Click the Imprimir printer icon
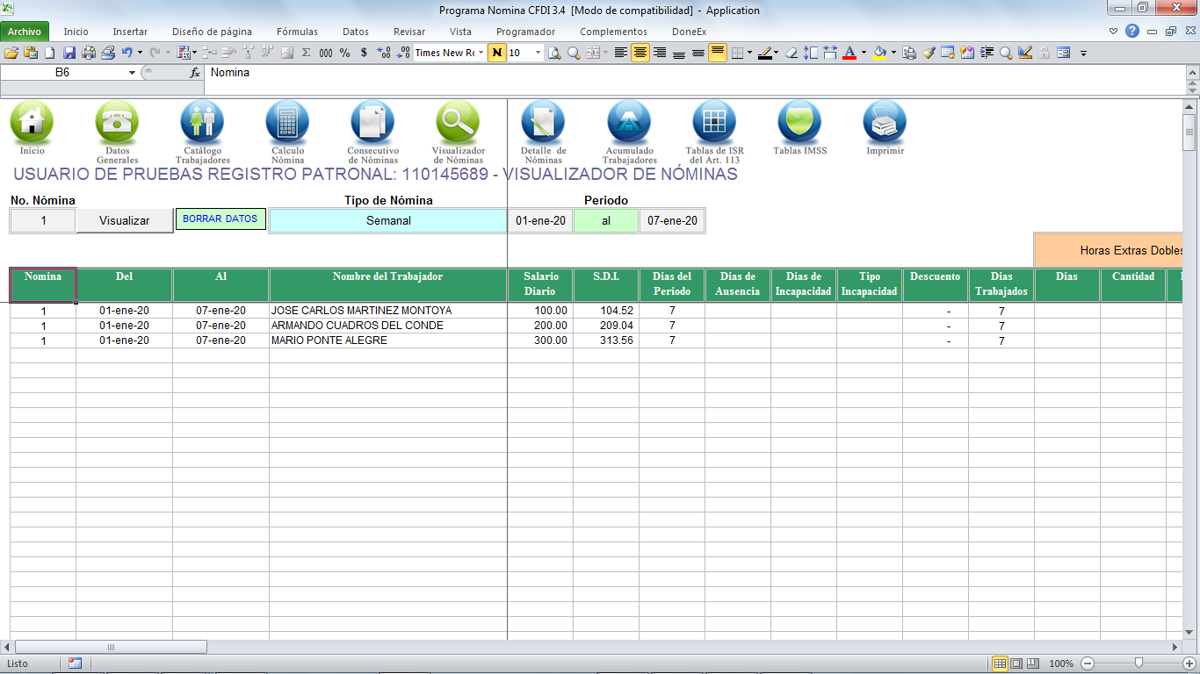 [885, 122]
